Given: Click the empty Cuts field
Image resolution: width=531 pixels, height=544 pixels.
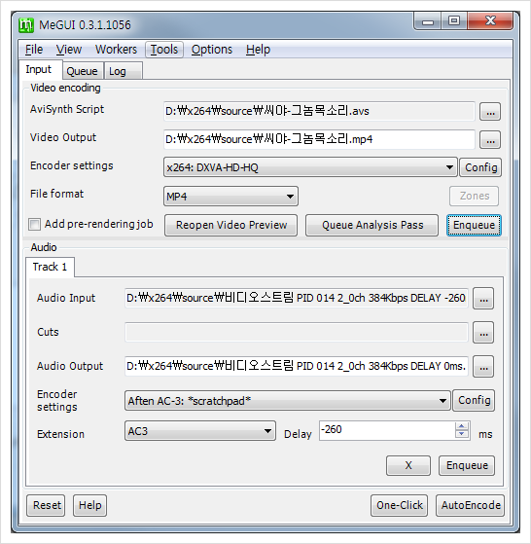Looking at the screenshot, I should [297, 332].
